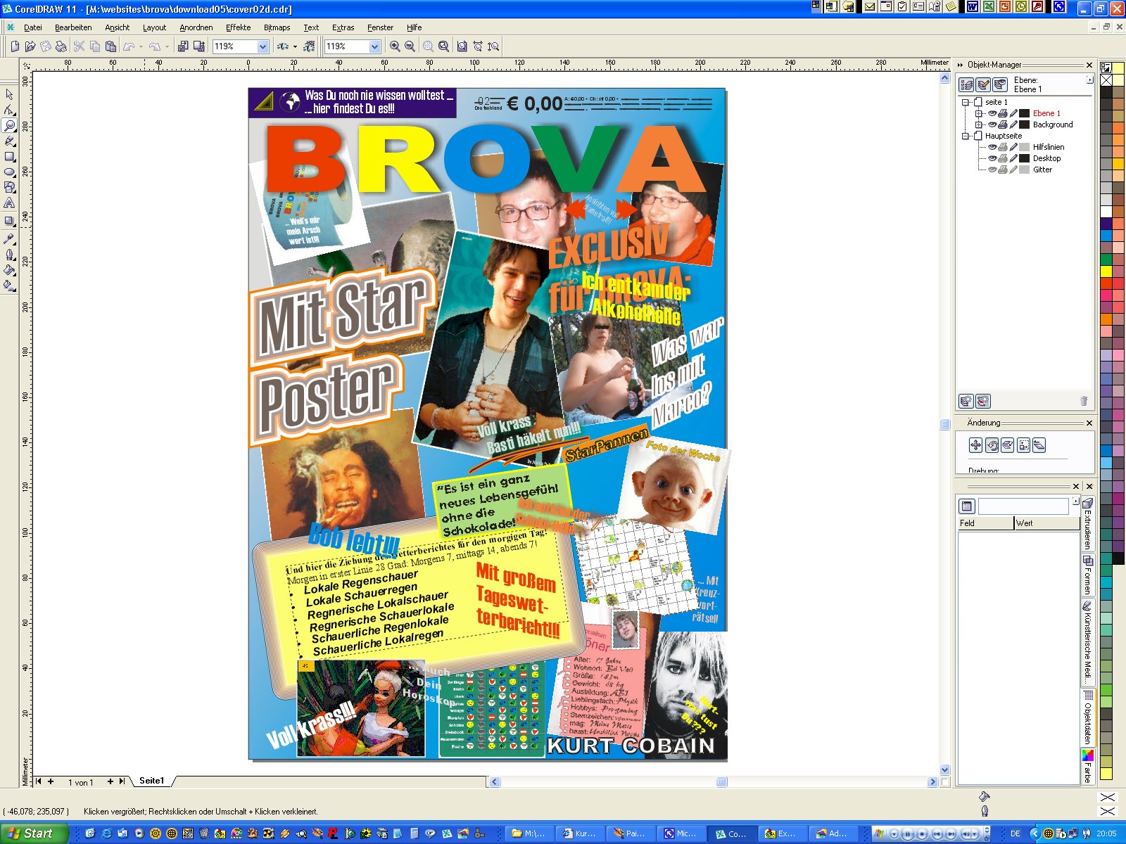The height and width of the screenshot is (844, 1126).
Task: Click Layer Manager View icon in Objekt-Manager
Action: point(1000,85)
